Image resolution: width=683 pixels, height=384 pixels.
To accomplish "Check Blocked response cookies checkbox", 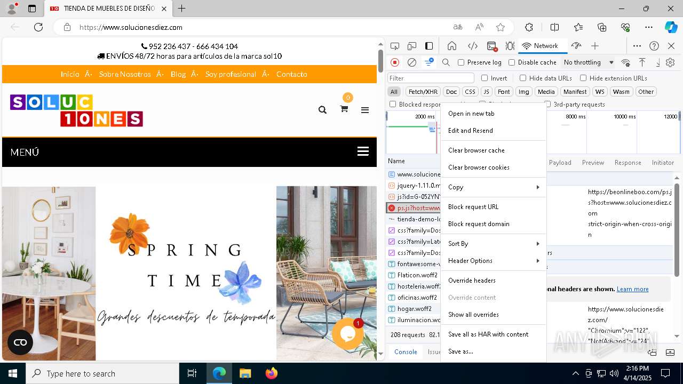I will 393,104.
